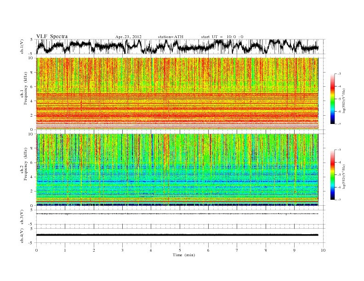Click time axis tick label "1"
The height and width of the screenshot is (281, 364).
tap(65, 250)
